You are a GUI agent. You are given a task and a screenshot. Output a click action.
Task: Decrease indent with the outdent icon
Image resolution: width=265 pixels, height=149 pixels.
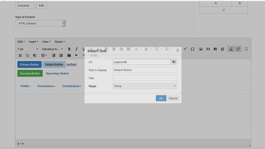53,55
